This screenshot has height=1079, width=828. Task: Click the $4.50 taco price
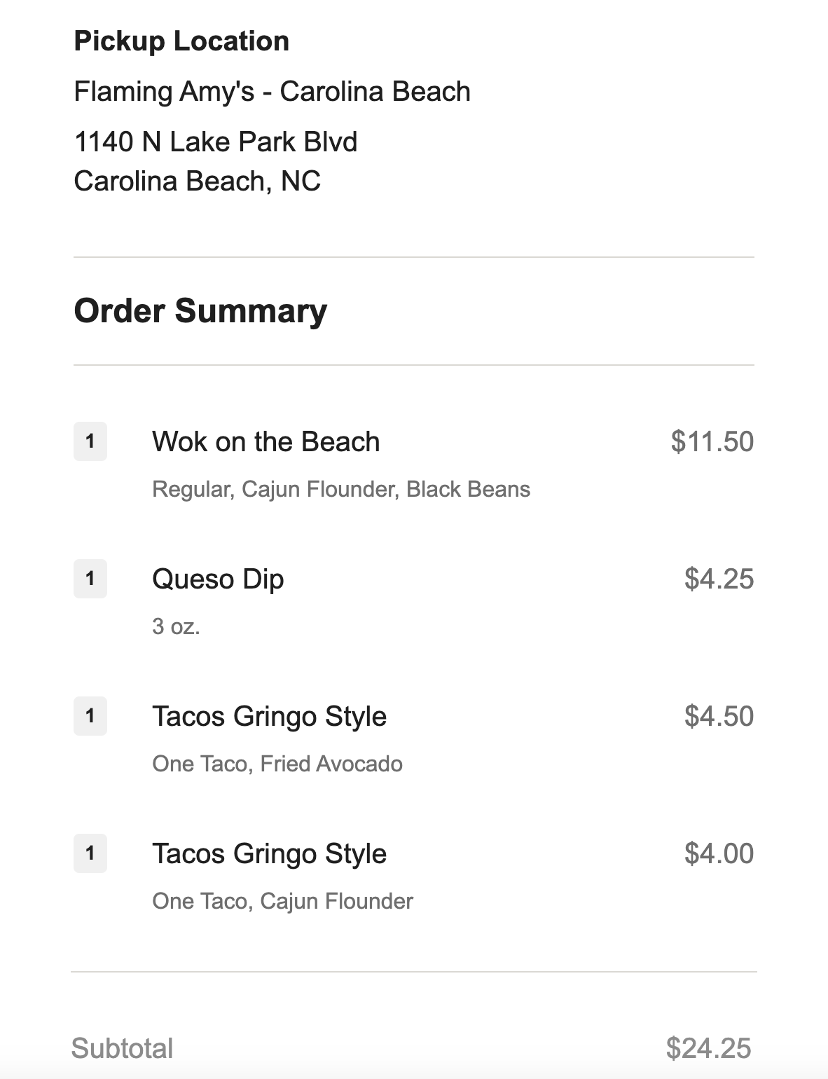(719, 716)
